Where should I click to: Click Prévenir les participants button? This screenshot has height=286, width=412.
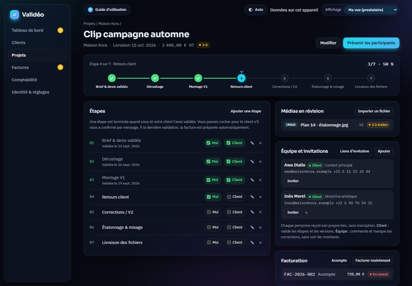point(371,43)
